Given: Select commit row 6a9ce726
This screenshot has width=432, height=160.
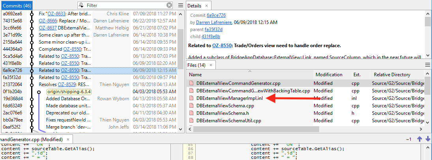Looking at the screenshot, I should pyautogui.click(x=89, y=70).
